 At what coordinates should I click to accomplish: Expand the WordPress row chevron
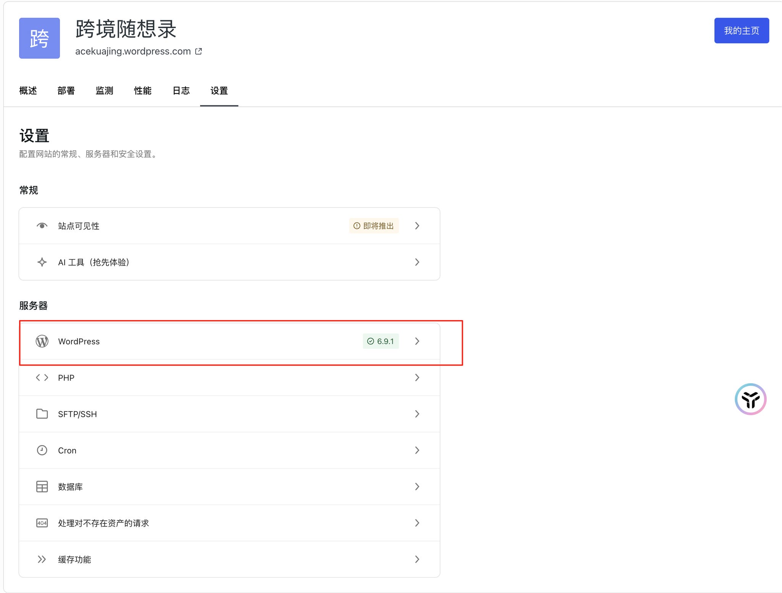[x=417, y=341]
